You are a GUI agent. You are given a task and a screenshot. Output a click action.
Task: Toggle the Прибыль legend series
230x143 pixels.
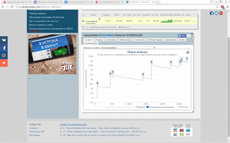click(139, 107)
